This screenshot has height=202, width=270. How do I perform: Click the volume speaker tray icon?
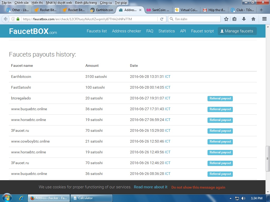(243, 198)
